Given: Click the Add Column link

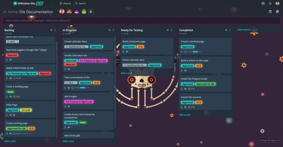Looking at the screenshot, I should (244, 30).
